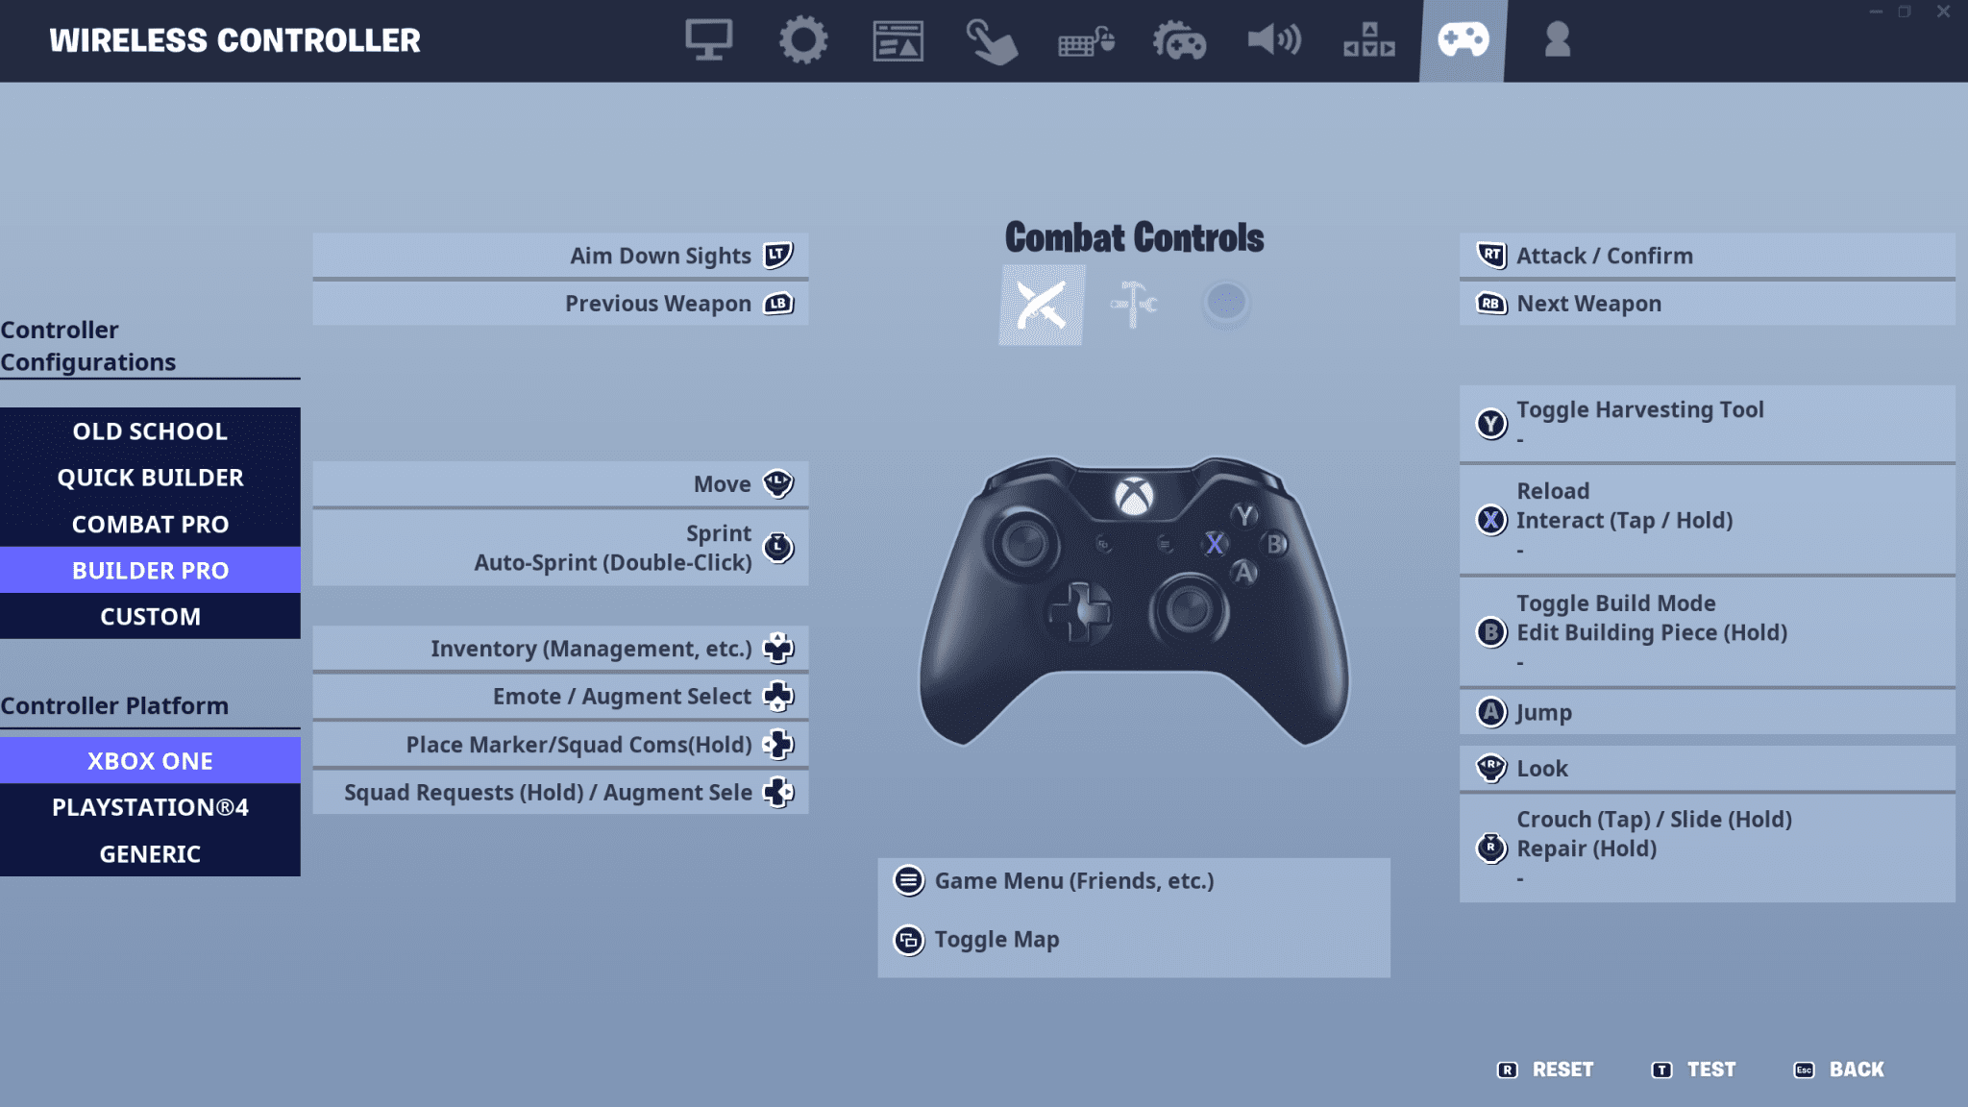
Task: Click the Emote/Augment Select d-pad icon
Action: (777, 696)
